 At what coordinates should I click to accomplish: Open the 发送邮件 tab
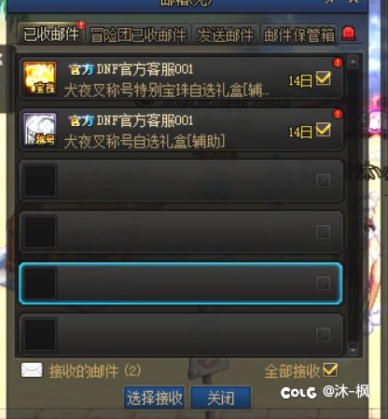[x=226, y=35]
